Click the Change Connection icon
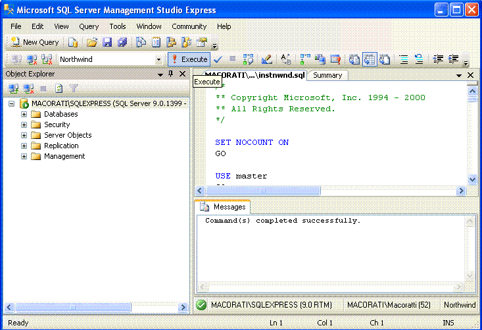The image size is (482, 330). tap(47, 59)
